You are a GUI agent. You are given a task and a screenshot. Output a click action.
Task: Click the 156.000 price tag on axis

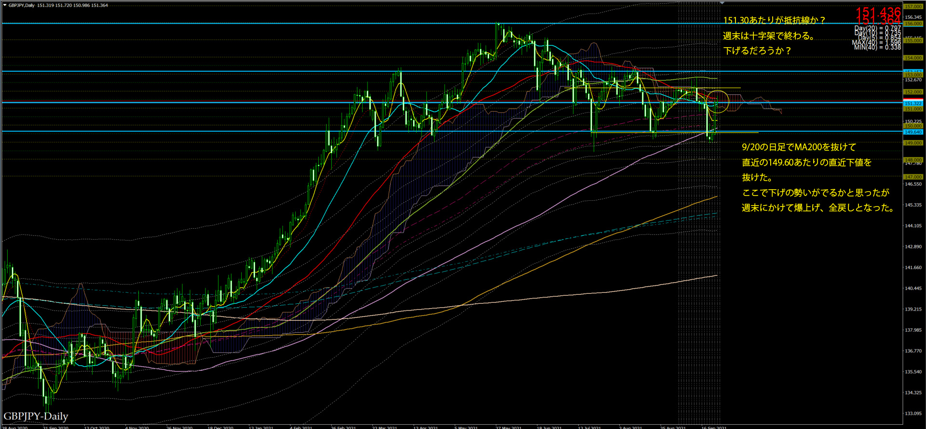(912, 24)
